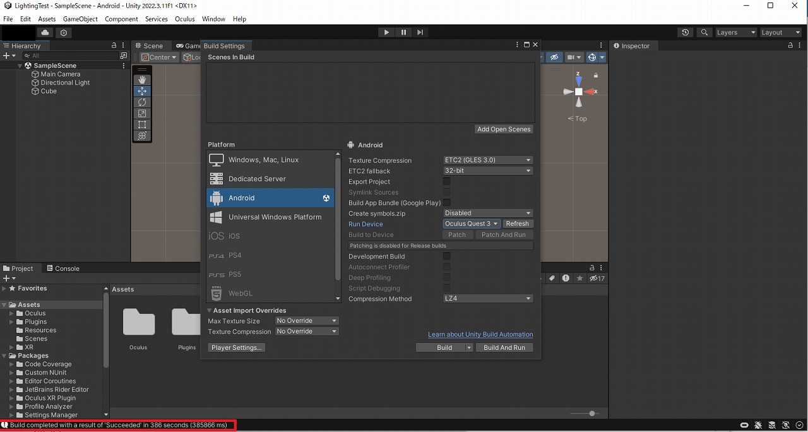This screenshot has width=808, height=432.
Task: Open the GameObject menu
Action: [80, 19]
